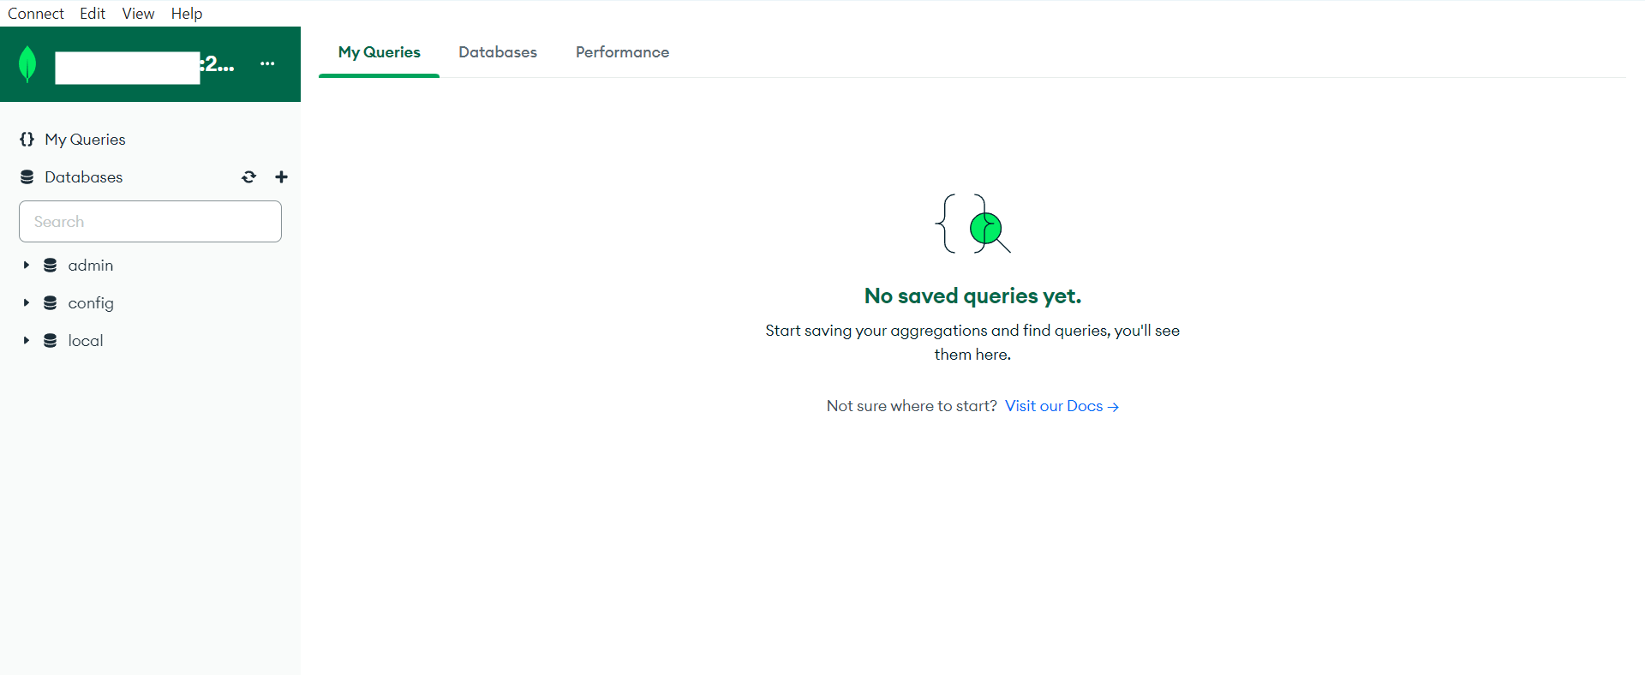The image size is (1645, 675).
Task: Switch to the Performance tab
Action: pyautogui.click(x=622, y=52)
